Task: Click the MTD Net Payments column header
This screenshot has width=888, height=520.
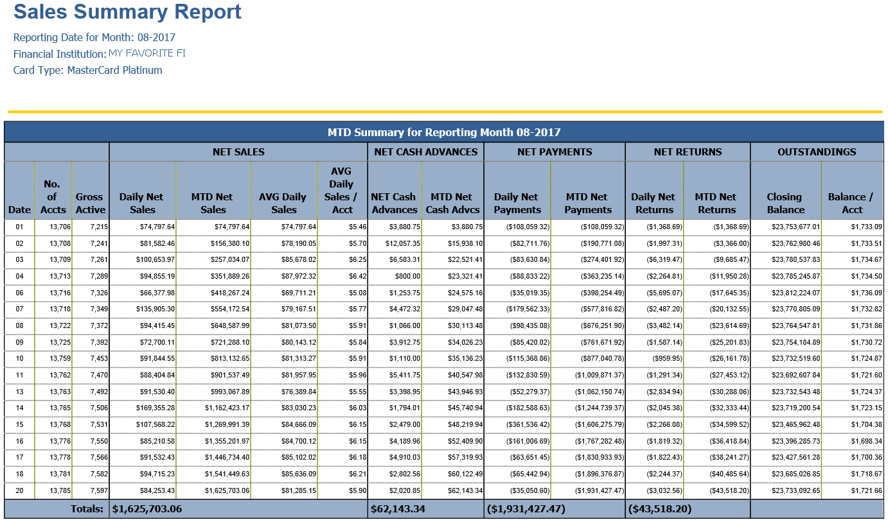Action: (588, 190)
